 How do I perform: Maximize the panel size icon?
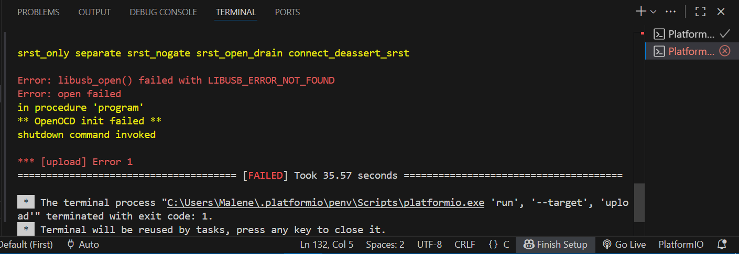tap(700, 11)
